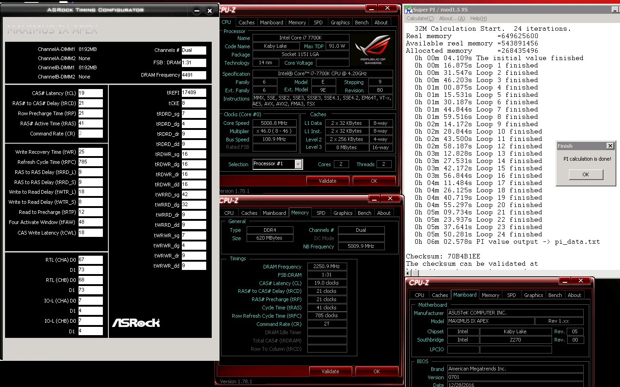
Task: Click the tCKE value field
Action: pos(194,103)
